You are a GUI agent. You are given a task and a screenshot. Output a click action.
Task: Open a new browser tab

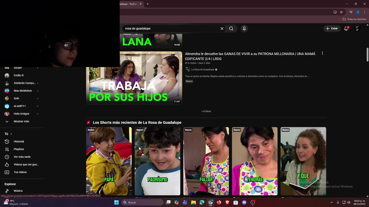tap(148, 4)
